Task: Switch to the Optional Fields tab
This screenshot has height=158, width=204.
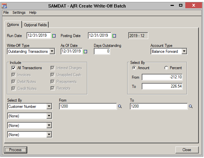Action: click(x=35, y=25)
